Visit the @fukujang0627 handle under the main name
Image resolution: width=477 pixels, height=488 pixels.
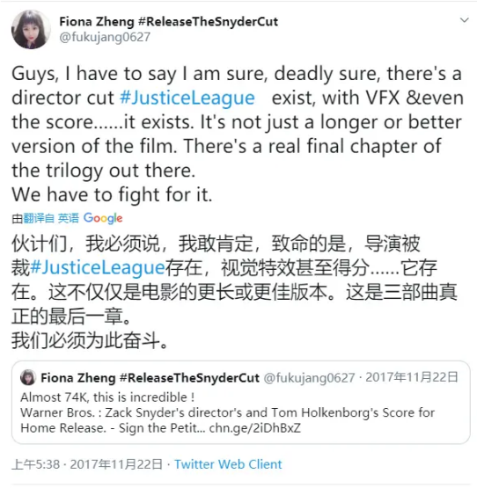click(105, 37)
